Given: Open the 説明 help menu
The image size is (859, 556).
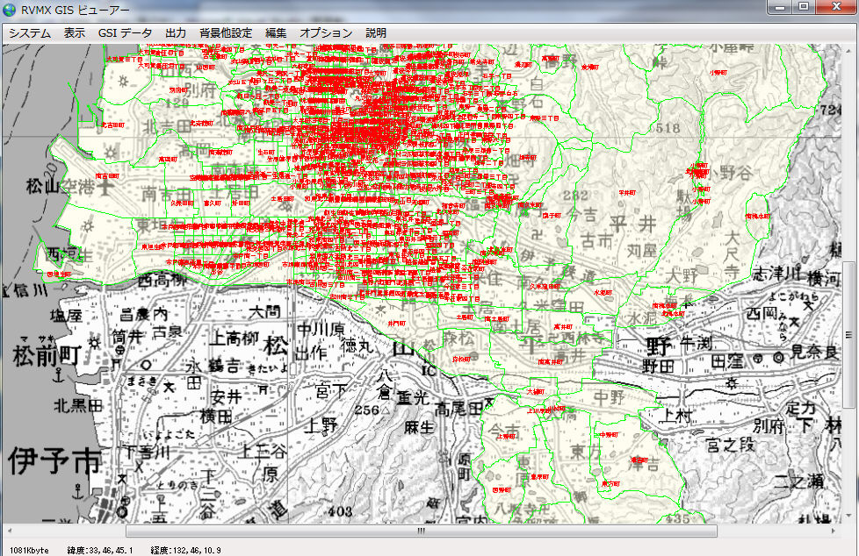Looking at the screenshot, I should click(x=376, y=32).
